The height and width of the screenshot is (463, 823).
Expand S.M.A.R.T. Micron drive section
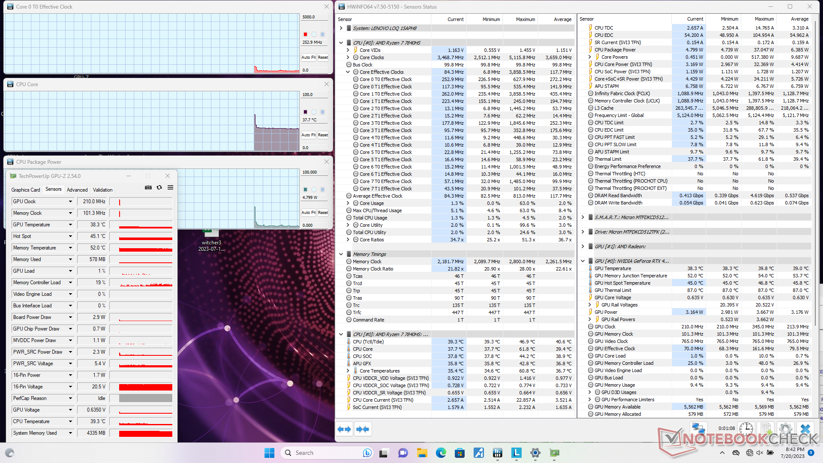tap(583, 217)
